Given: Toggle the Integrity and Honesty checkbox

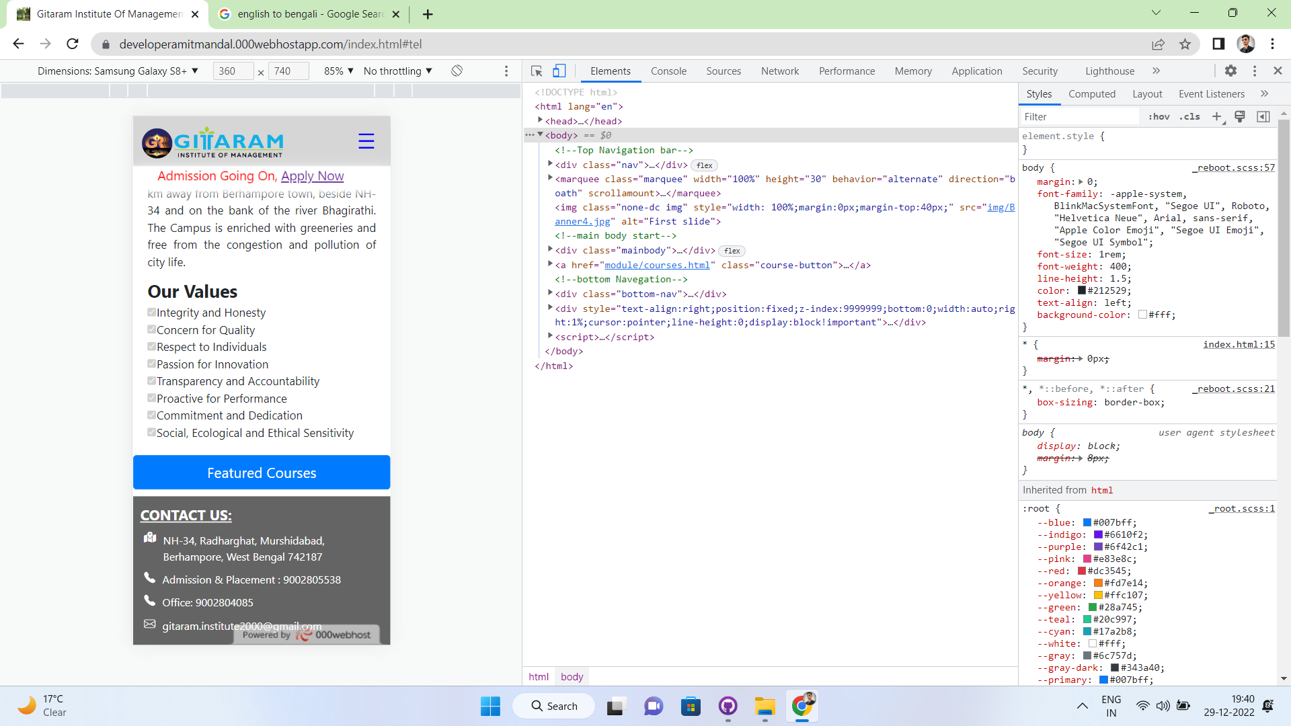Looking at the screenshot, I should (152, 313).
